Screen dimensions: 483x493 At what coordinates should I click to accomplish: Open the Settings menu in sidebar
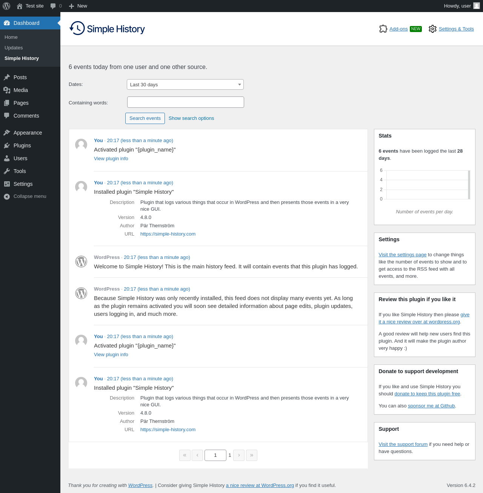(x=30, y=184)
